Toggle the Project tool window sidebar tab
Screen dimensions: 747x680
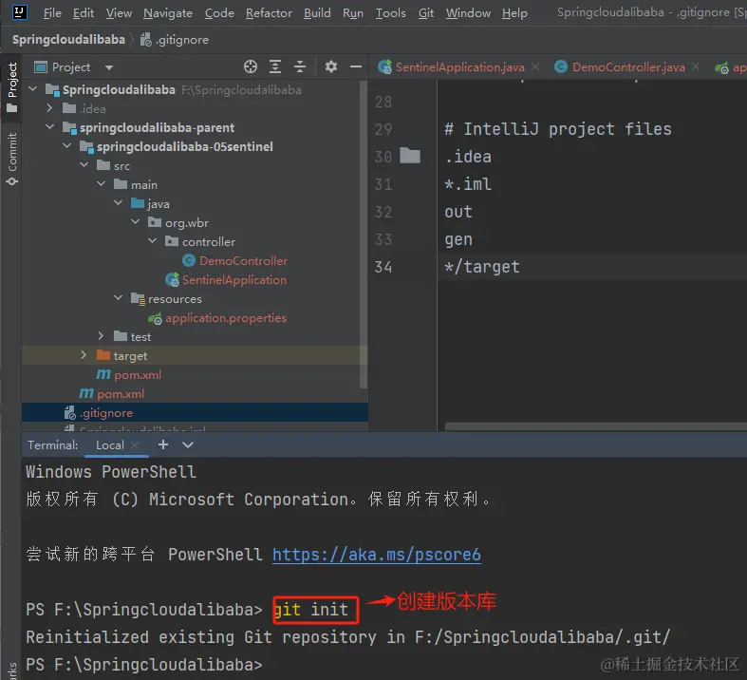pyautogui.click(x=12, y=87)
